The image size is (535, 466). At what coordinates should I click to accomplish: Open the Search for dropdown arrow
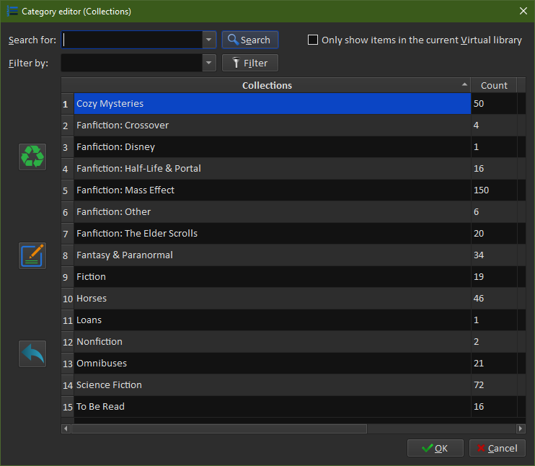[209, 40]
